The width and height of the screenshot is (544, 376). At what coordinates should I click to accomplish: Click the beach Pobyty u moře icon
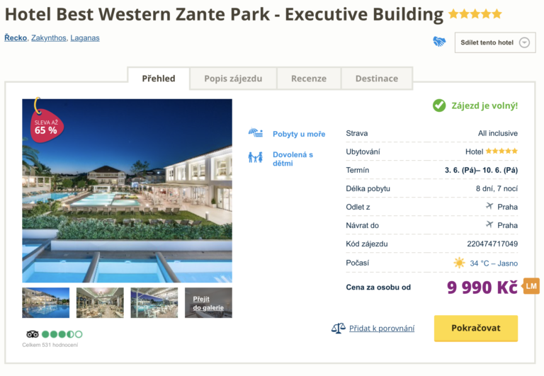tap(256, 133)
